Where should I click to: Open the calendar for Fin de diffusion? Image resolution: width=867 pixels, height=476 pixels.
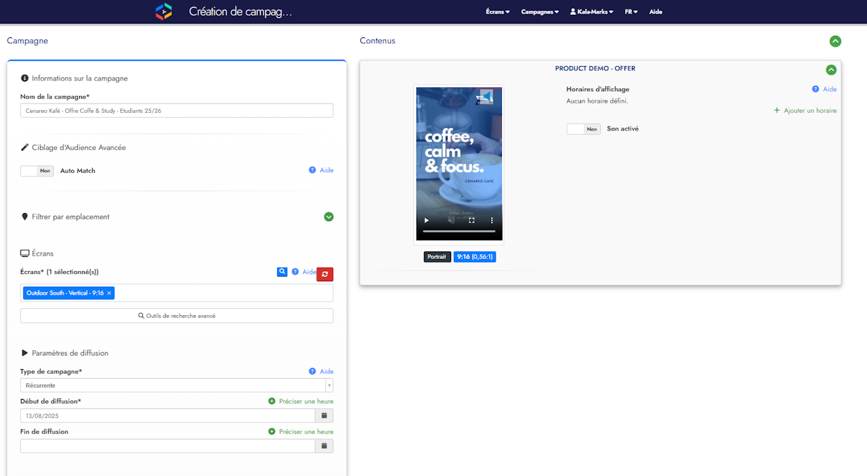click(324, 446)
